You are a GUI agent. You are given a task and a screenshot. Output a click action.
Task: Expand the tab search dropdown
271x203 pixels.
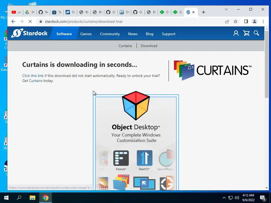click(226, 9)
